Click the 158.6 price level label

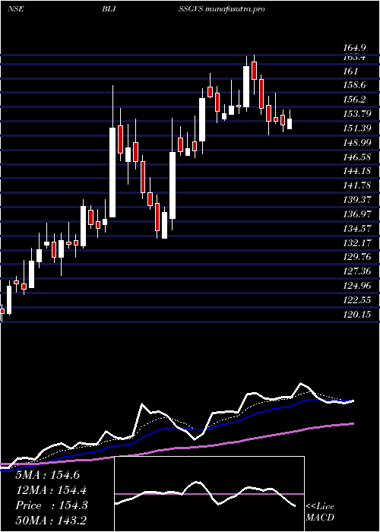(354, 85)
